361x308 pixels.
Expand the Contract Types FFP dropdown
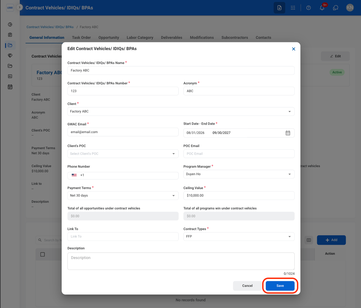tap(239, 236)
